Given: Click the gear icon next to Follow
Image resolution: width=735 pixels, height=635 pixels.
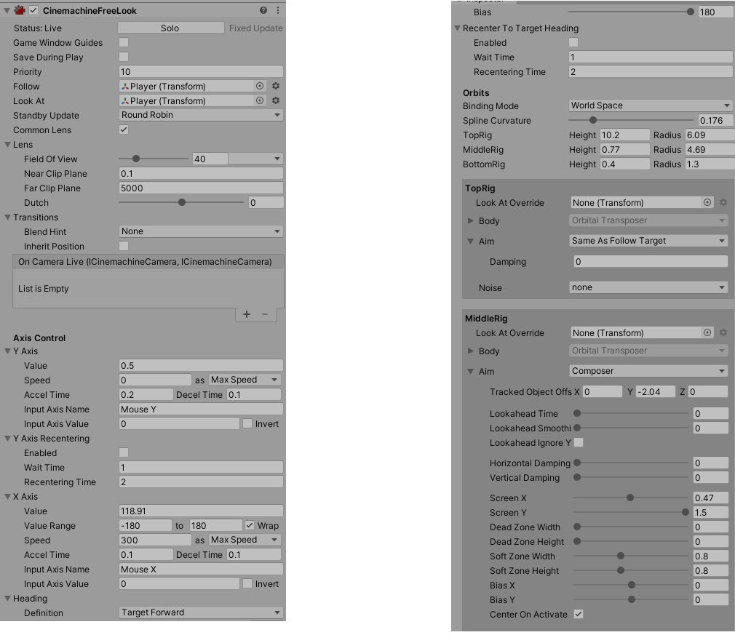Looking at the screenshot, I should (275, 86).
